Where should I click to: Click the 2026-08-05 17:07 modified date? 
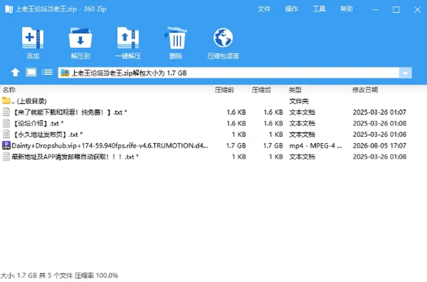coord(379,145)
